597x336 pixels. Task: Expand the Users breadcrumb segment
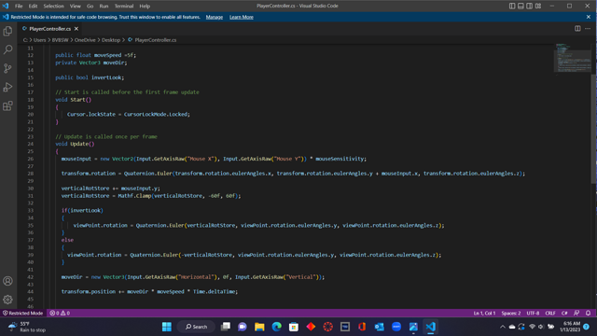(x=39, y=40)
